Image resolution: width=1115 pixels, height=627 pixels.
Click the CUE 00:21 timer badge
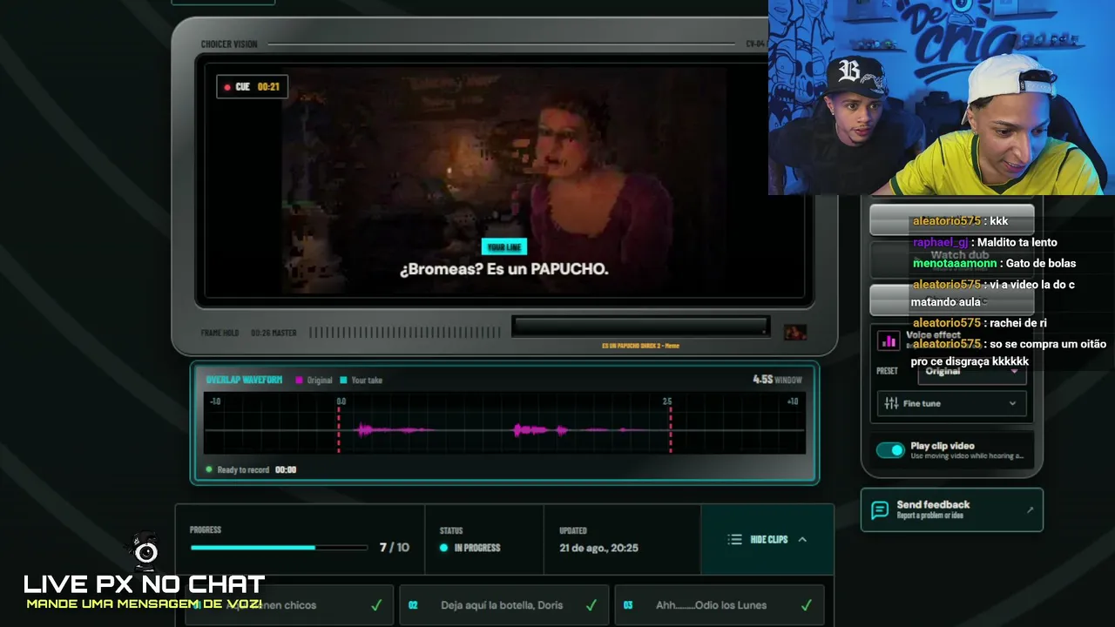252,87
